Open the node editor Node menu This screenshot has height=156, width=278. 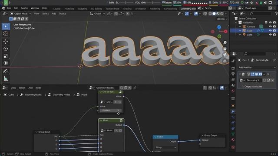click(x=38, y=88)
